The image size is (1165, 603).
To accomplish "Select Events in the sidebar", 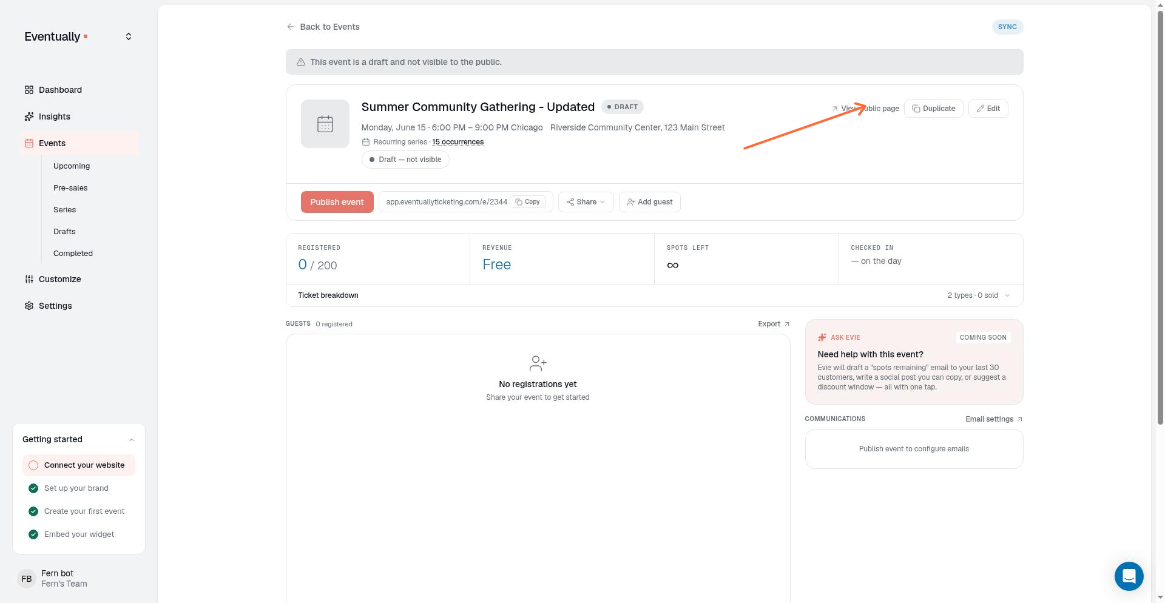I will click(79, 143).
